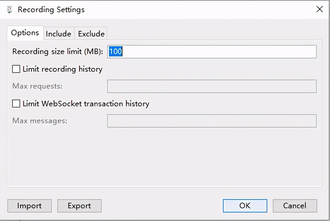Screen dimensions: 330x221
Task: Confirm settings with the OK button
Action: (245, 206)
